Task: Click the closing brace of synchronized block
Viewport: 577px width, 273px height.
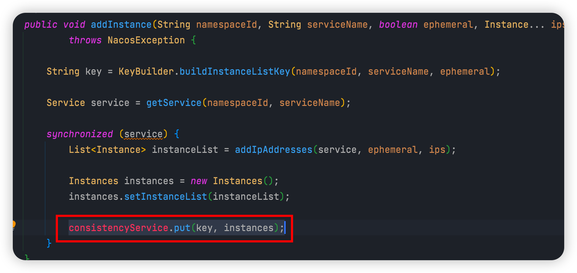Action: pyautogui.click(x=49, y=243)
